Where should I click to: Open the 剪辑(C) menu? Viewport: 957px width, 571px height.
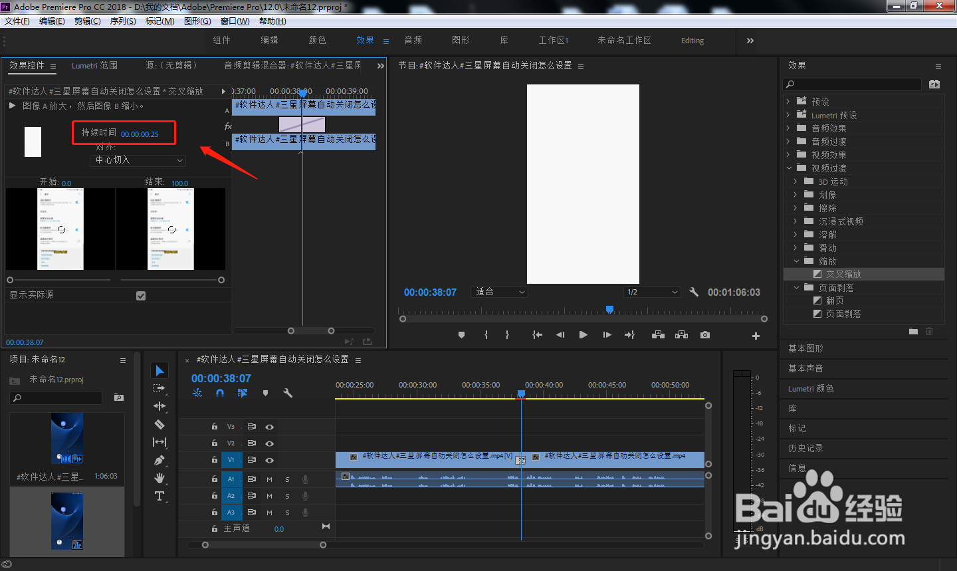[88, 21]
